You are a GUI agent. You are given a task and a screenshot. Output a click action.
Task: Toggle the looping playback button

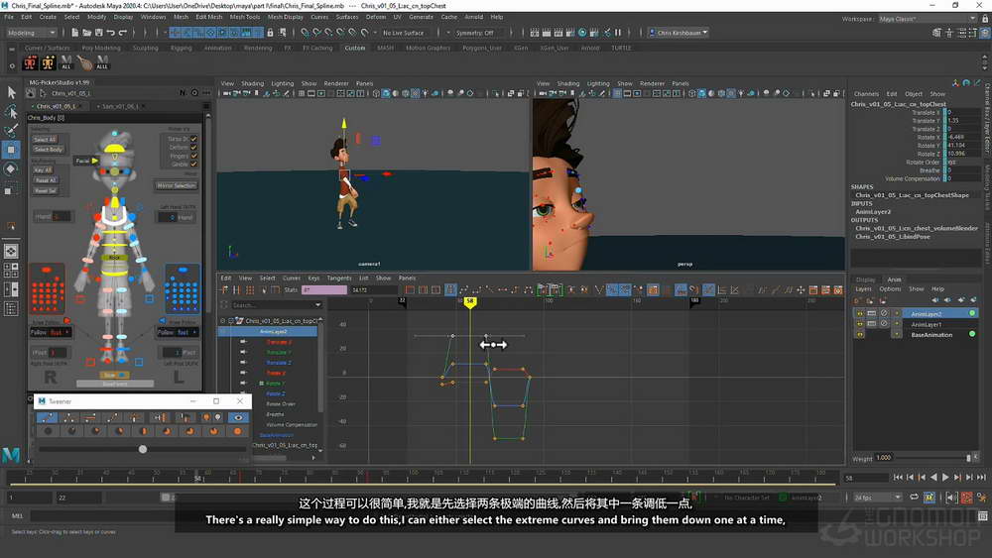[x=915, y=498]
